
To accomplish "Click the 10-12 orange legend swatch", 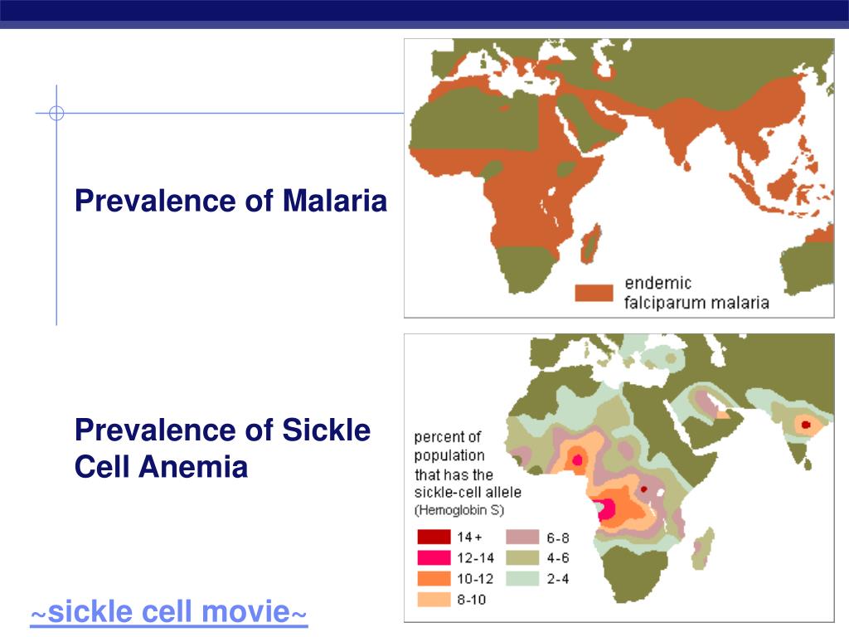I will [434, 578].
